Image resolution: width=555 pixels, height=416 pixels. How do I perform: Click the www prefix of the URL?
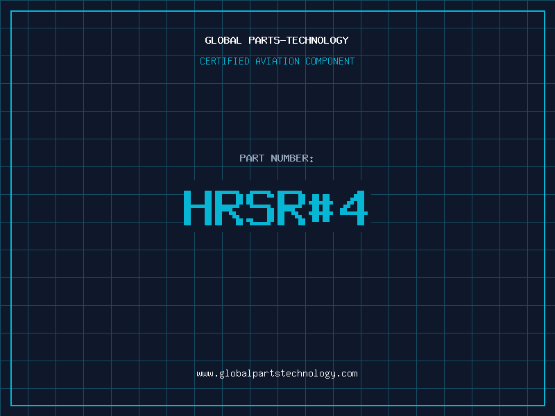[x=205, y=373]
